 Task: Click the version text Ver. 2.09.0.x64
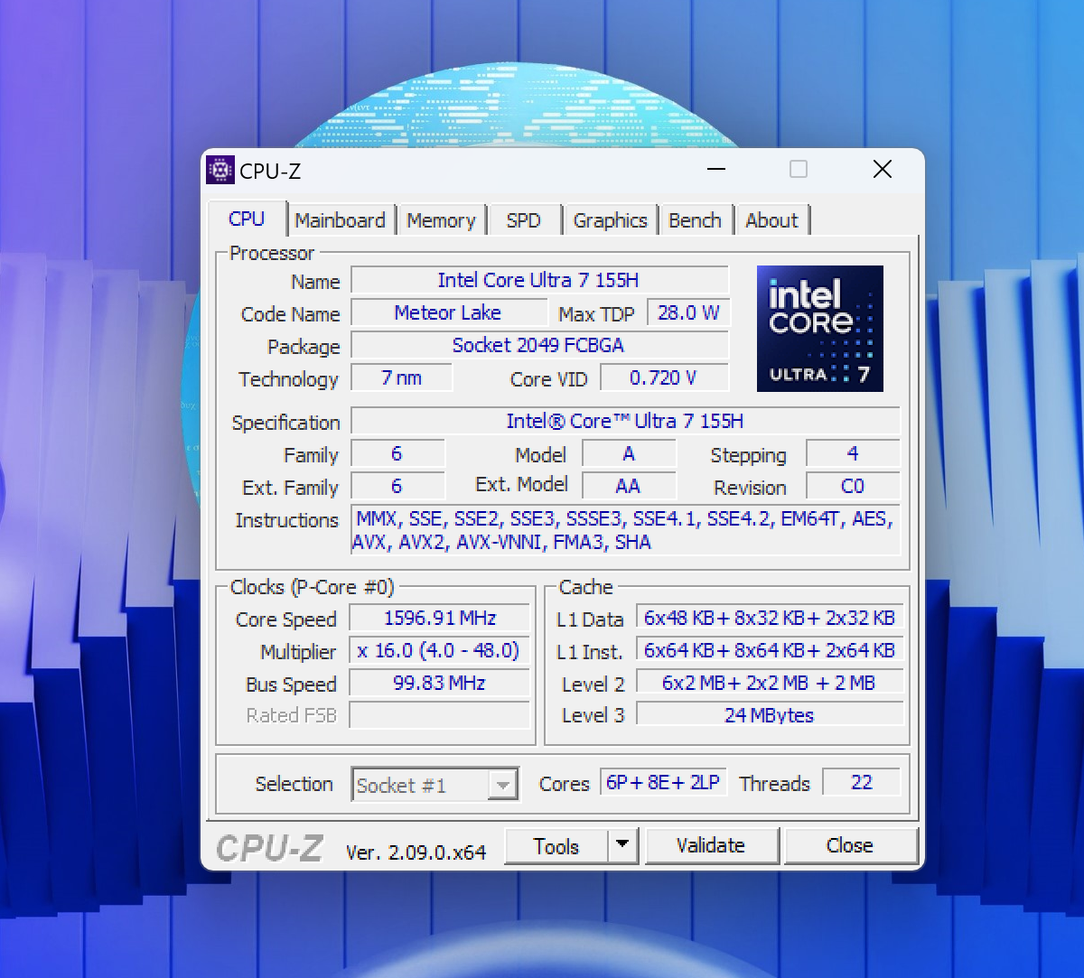click(x=416, y=852)
